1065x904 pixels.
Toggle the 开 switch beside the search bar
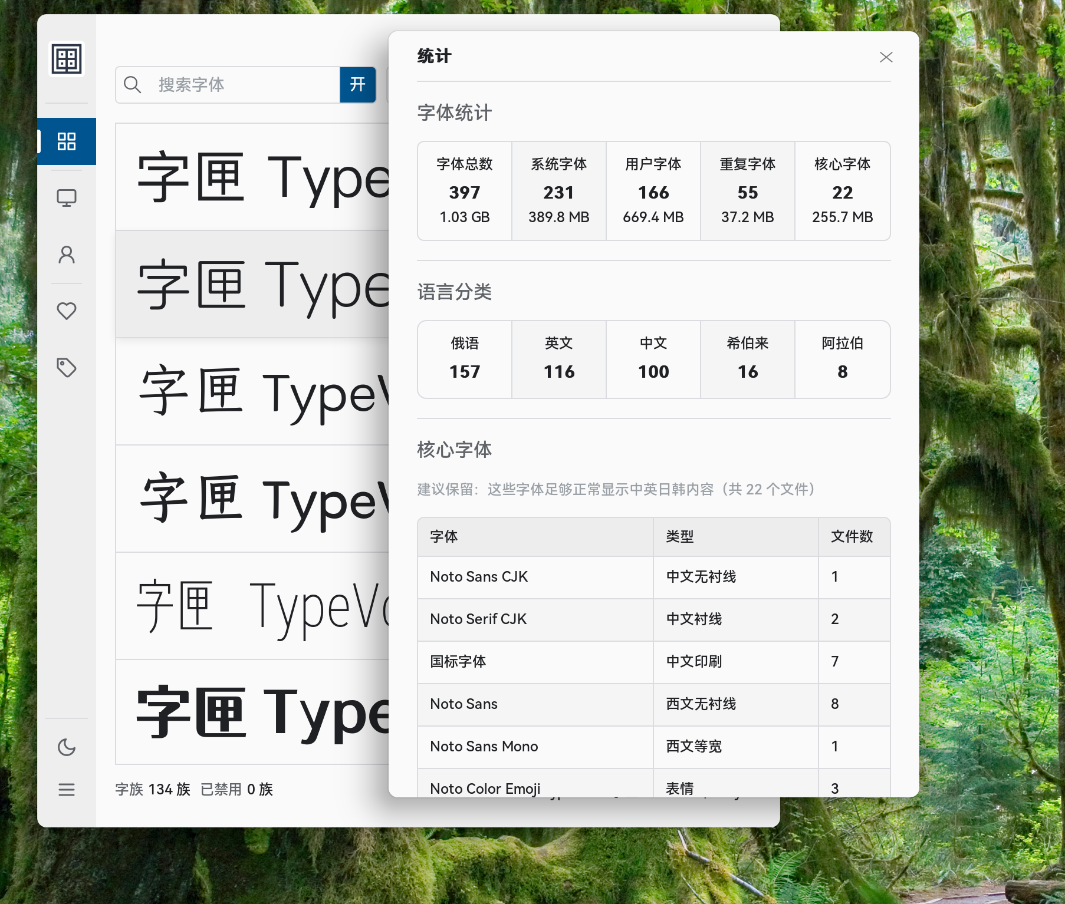click(357, 85)
